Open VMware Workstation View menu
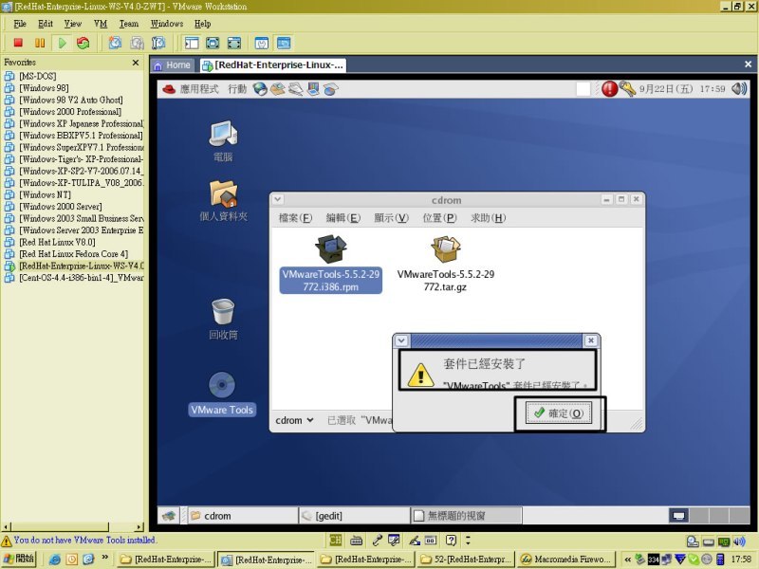 tap(73, 23)
